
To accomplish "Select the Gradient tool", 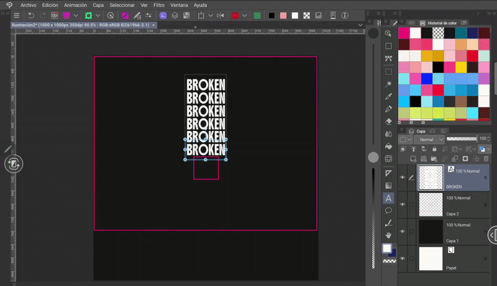I will (x=388, y=185).
